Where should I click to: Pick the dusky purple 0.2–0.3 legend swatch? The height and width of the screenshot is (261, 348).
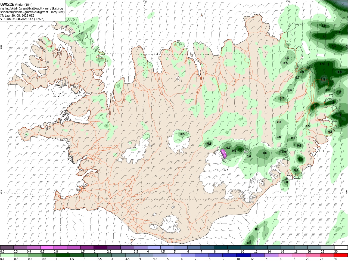tap(7, 248)
